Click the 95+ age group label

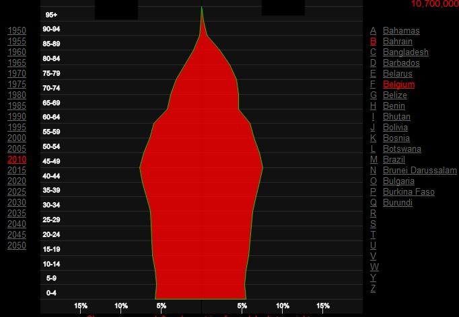click(51, 15)
